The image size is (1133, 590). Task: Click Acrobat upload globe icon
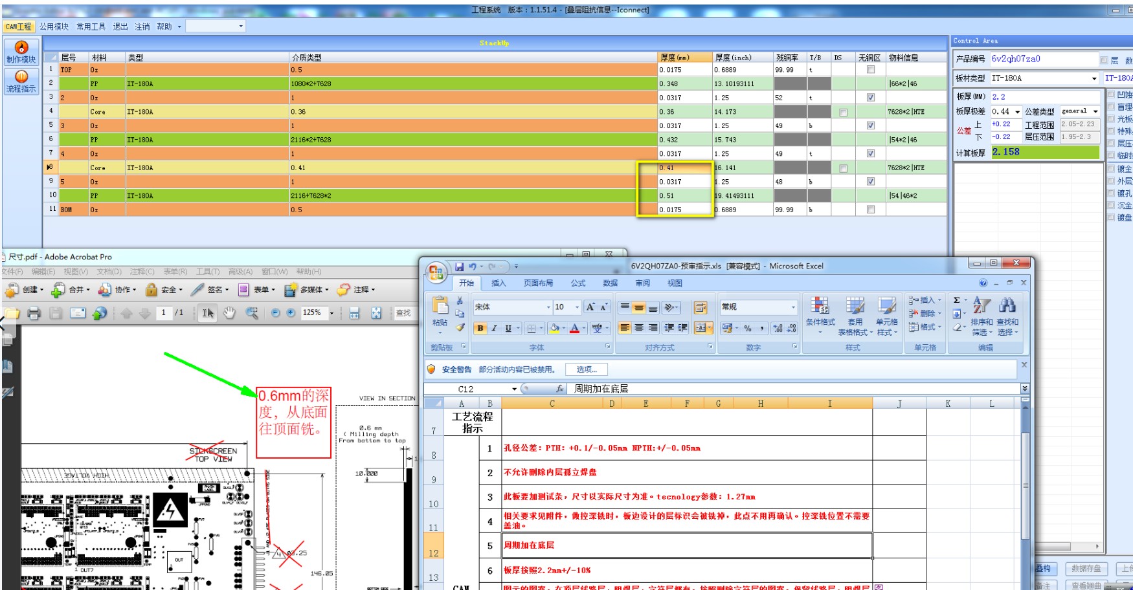(x=100, y=313)
